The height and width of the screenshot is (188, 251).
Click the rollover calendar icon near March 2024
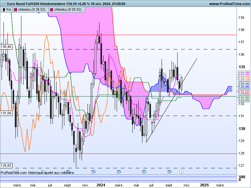(119, 172)
